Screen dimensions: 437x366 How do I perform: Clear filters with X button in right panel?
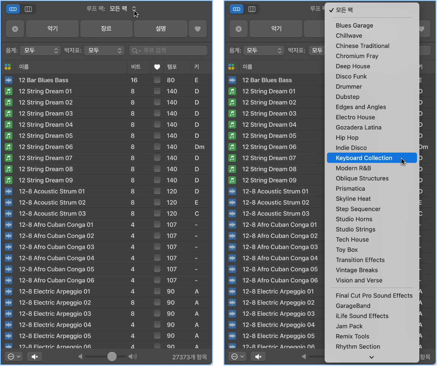tap(239, 29)
